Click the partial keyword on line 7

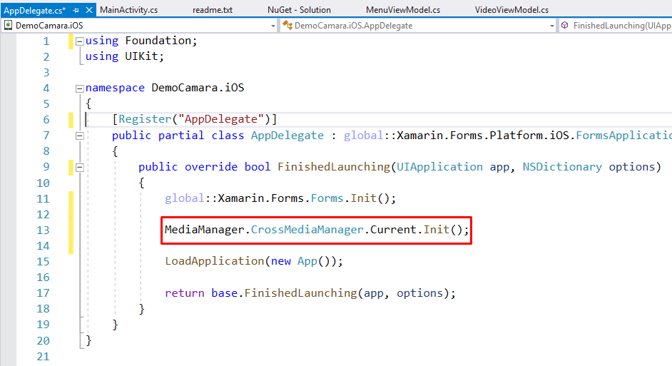(181, 136)
